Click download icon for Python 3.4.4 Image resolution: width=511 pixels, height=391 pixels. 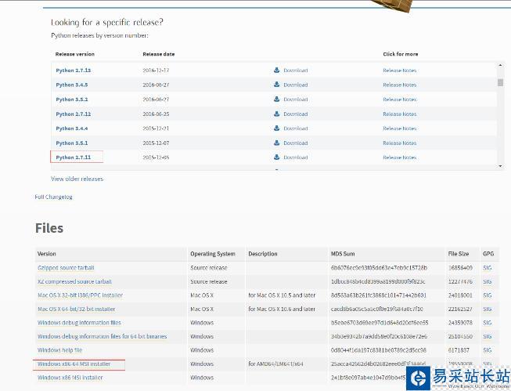coord(277,129)
